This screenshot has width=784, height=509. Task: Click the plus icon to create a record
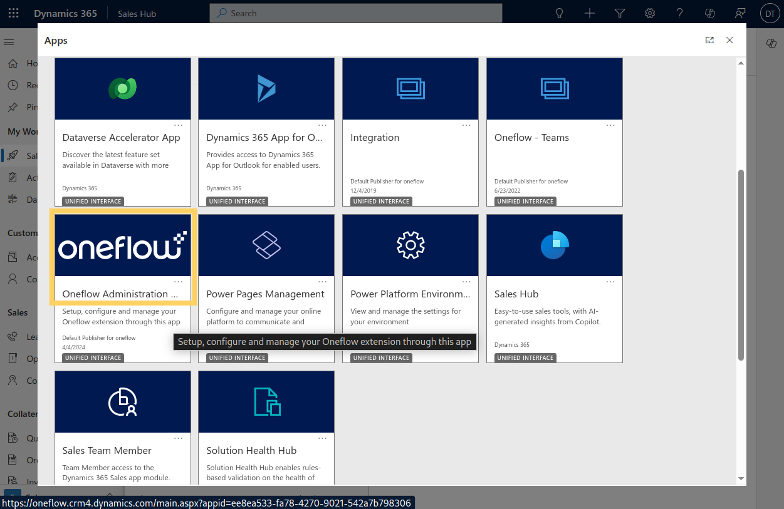pos(589,13)
